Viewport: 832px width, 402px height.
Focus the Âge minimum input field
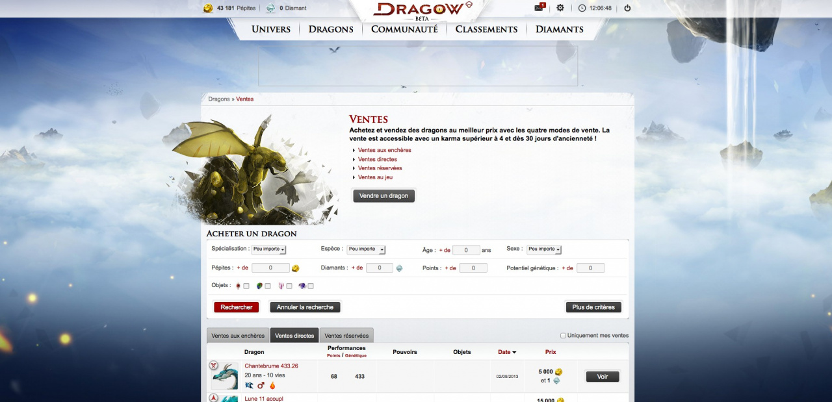click(466, 250)
